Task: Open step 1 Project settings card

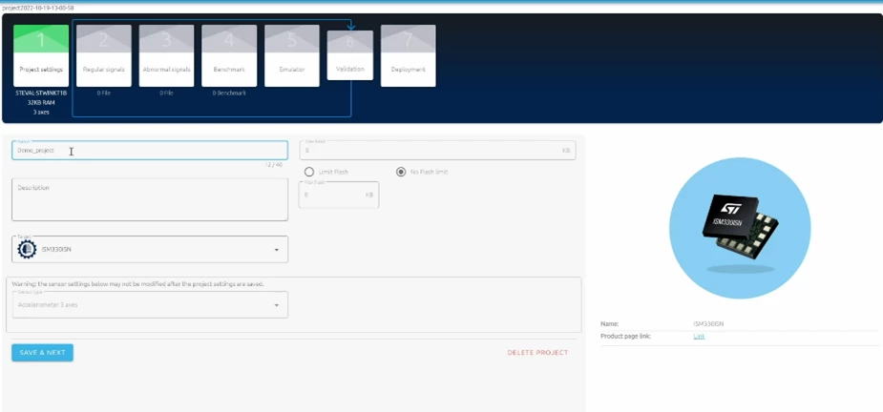Action: pos(41,55)
